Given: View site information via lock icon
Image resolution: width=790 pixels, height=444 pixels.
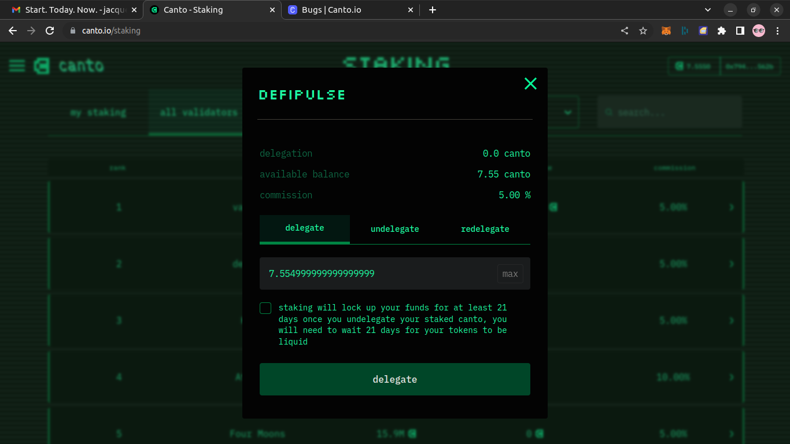Looking at the screenshot, I should 72,31.
